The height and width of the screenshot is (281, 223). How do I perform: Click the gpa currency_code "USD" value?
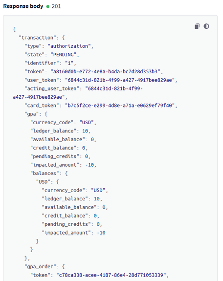(87, 122)
